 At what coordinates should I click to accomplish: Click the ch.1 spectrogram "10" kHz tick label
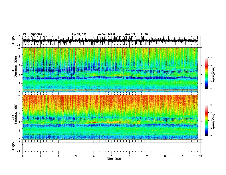(19, 48)
